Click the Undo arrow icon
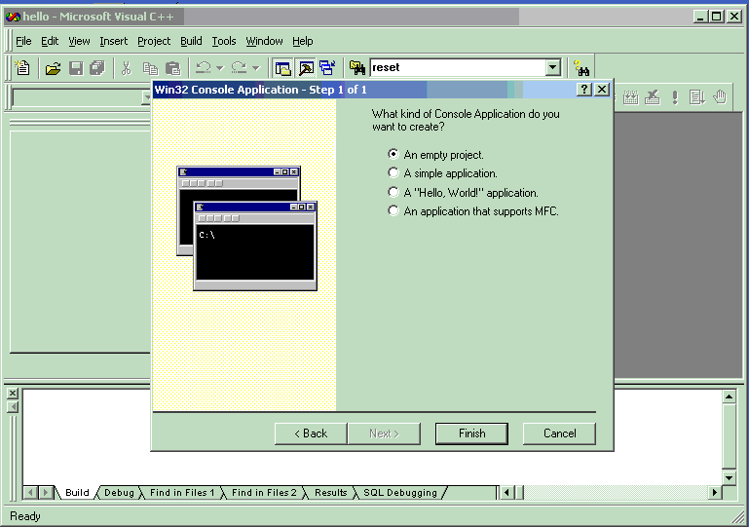Viewport: 749px width, 527px height. coord(204,68)
